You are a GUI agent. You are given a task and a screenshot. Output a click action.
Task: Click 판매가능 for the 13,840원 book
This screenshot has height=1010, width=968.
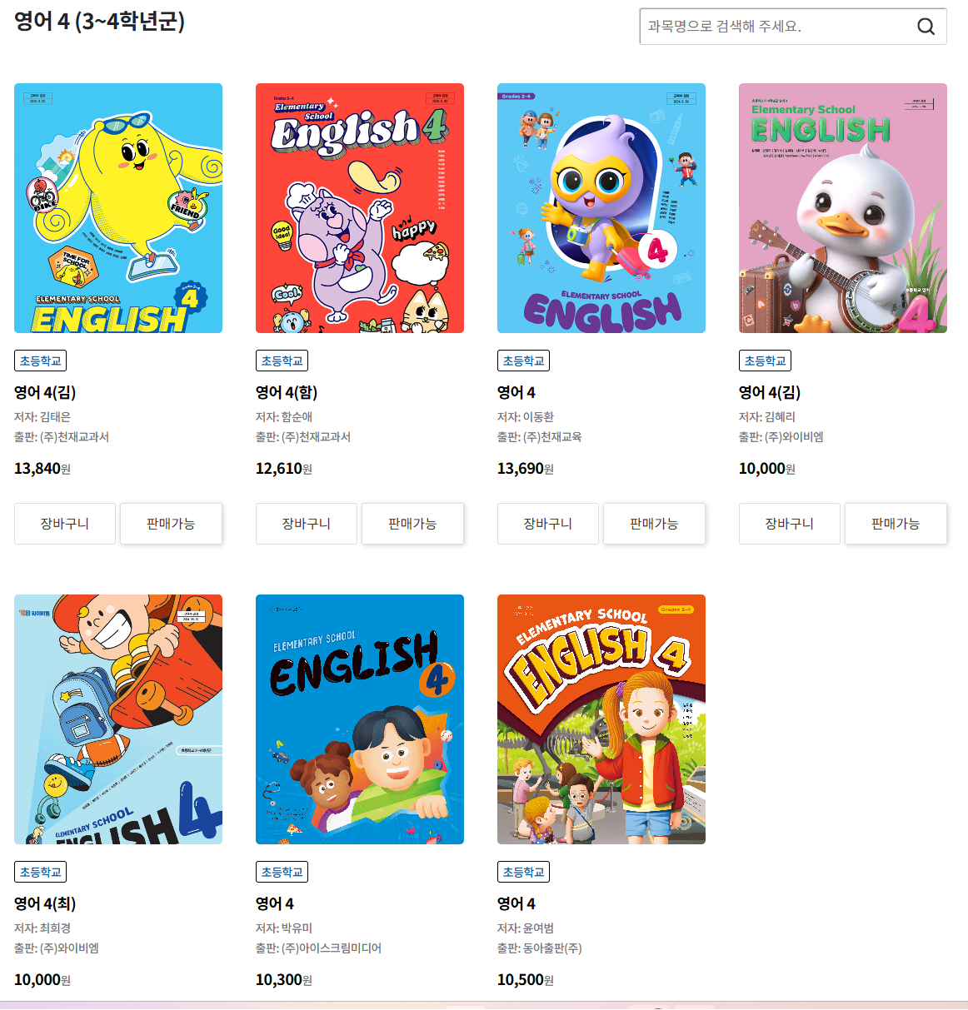click(171, 524)
